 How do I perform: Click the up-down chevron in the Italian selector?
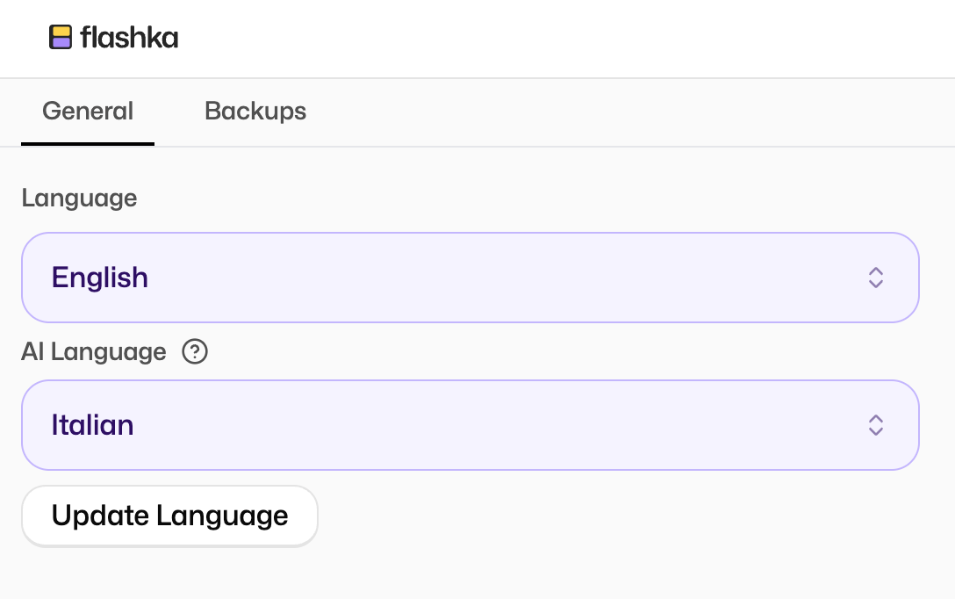coord(875,425)
